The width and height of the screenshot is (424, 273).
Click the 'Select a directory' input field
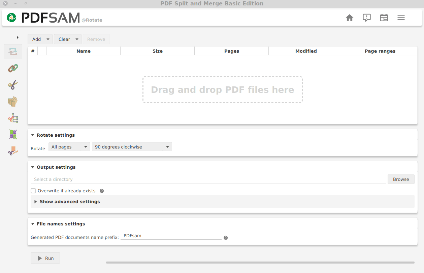pos(208,180)
